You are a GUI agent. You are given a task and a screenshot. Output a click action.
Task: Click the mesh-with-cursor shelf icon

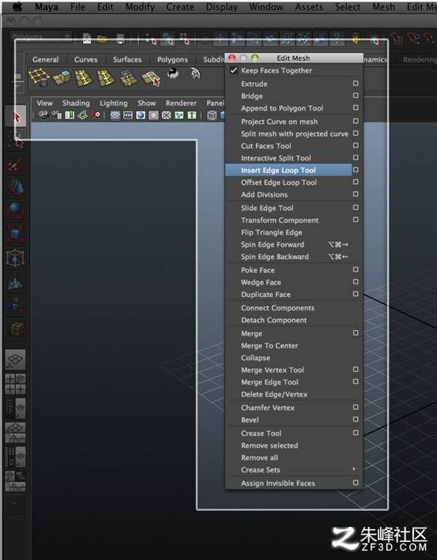pos(151,78)
